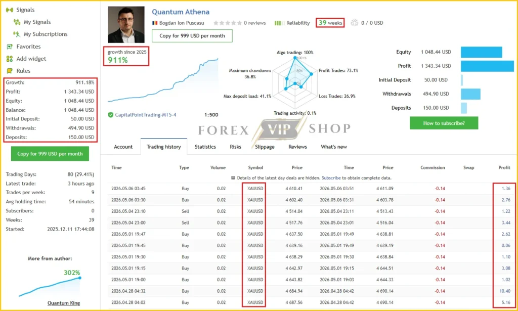The image size is (518, 311).
Task: Click '0 reviews' text
Action: 255,23
